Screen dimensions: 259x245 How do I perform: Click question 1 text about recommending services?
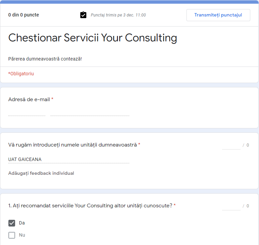point(90,206)
